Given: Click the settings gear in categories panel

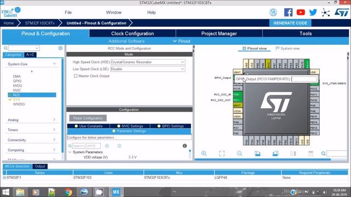Looking at the screenshot, I should pyautogui.click(x=60, y=48).
